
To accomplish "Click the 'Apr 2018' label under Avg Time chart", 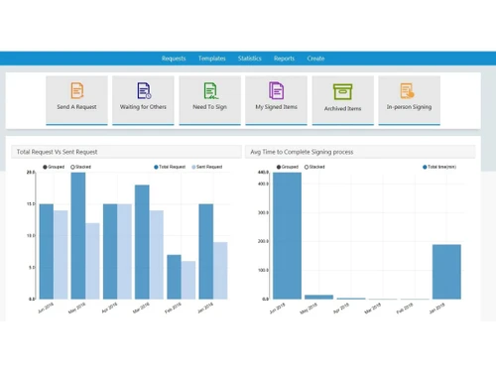I will (x=341, y=309).
